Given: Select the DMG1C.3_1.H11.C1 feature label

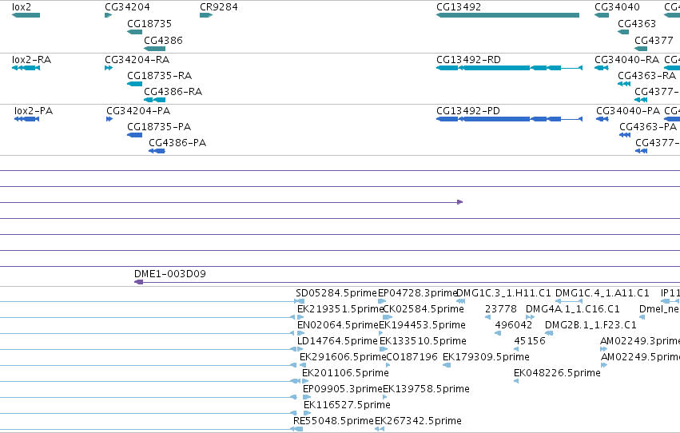Looking at the screenshot, I should coord(503,293).
